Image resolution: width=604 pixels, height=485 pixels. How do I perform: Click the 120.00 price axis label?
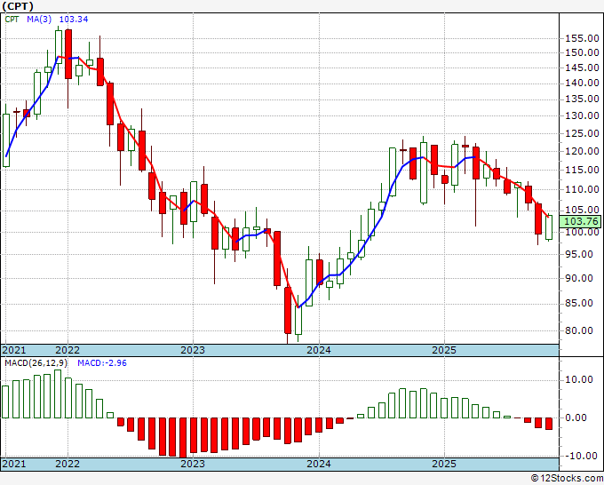tap(582, 151)
